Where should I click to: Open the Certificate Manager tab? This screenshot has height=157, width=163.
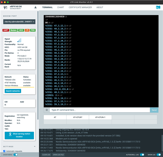(x=80, y=8)
